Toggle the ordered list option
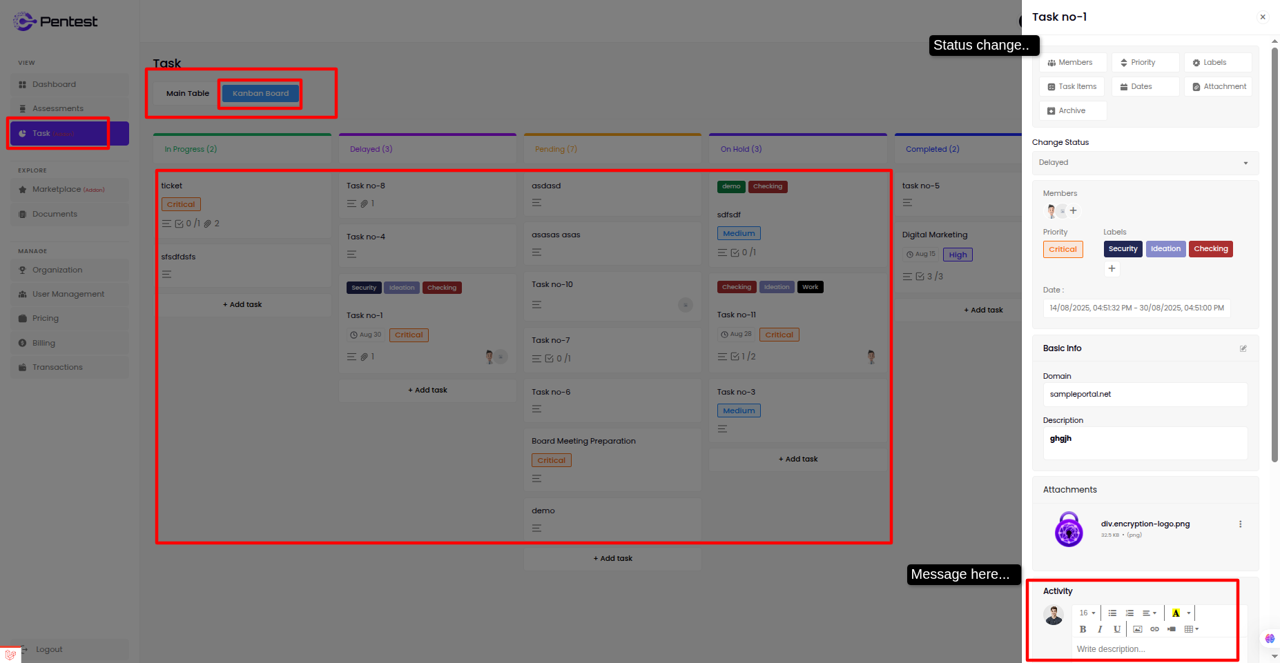 click(x=1129, y=613)
